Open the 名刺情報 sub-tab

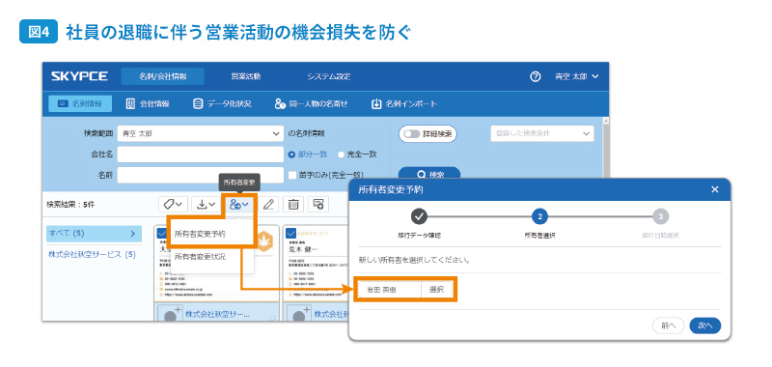point(80,104)
